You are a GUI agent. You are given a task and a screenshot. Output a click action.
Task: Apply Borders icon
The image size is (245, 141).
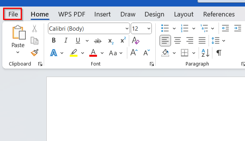click(184, 52)
